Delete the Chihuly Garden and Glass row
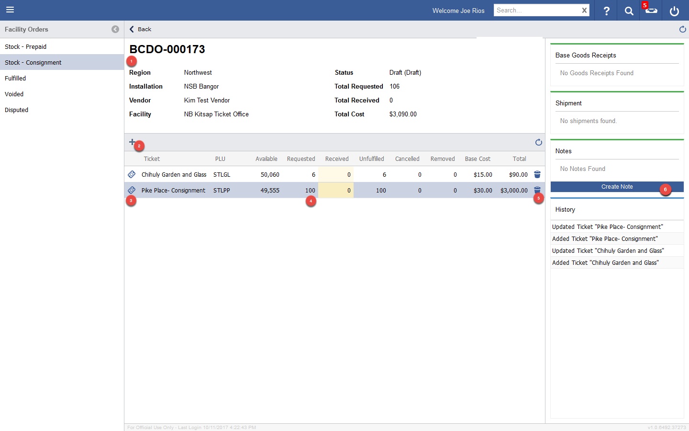Image resolution: width=689 pixels, height=431 pixels. coord(537,175)
